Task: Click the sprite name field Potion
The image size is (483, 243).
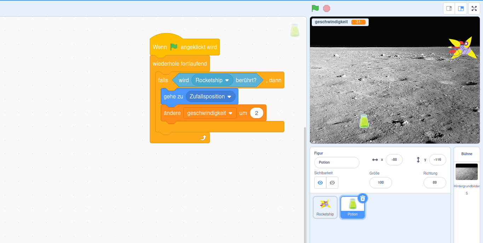Action: coord(337,163)
